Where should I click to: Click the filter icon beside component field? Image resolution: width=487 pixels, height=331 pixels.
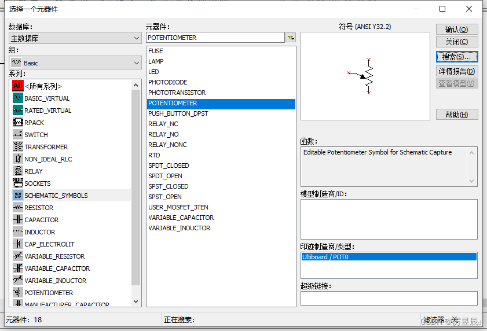(x=291, y=38)
